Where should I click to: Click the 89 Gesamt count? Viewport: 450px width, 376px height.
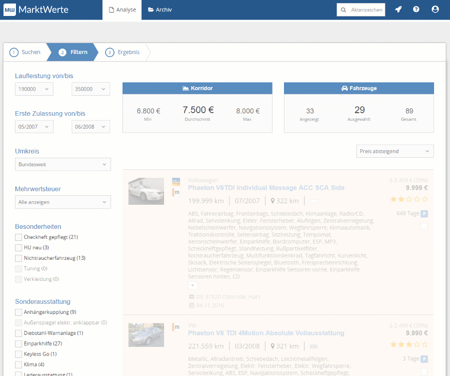(409, 111)
